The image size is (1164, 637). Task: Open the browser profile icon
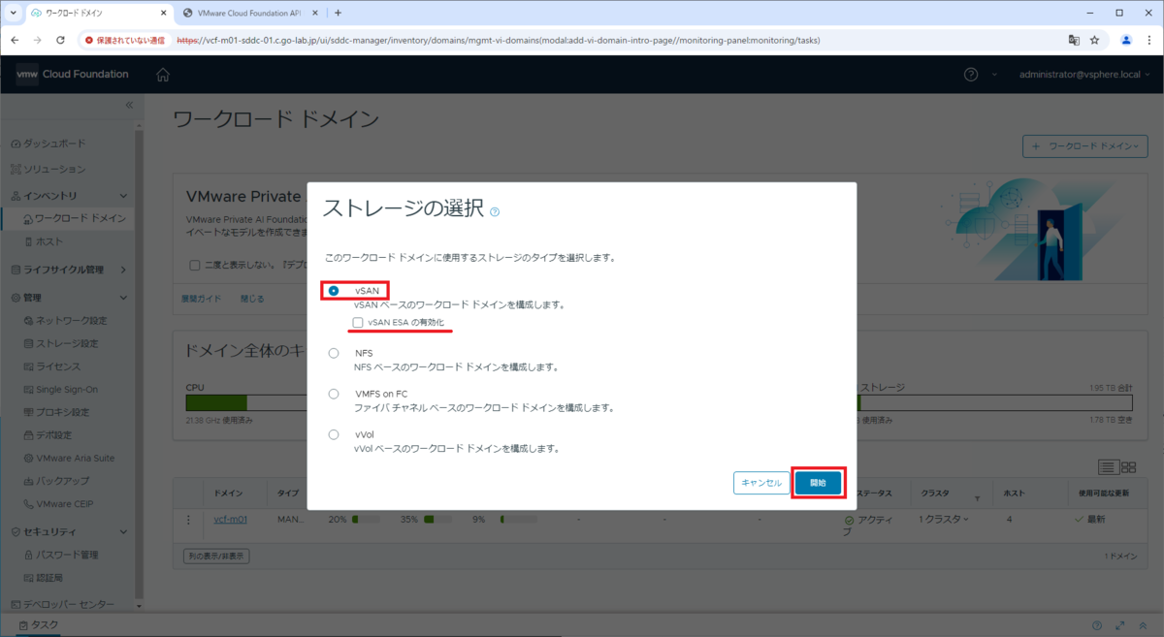click(1126, 41)
